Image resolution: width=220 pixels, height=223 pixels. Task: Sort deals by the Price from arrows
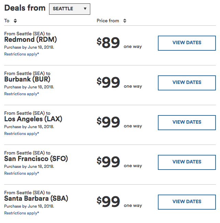pos(125,21)
